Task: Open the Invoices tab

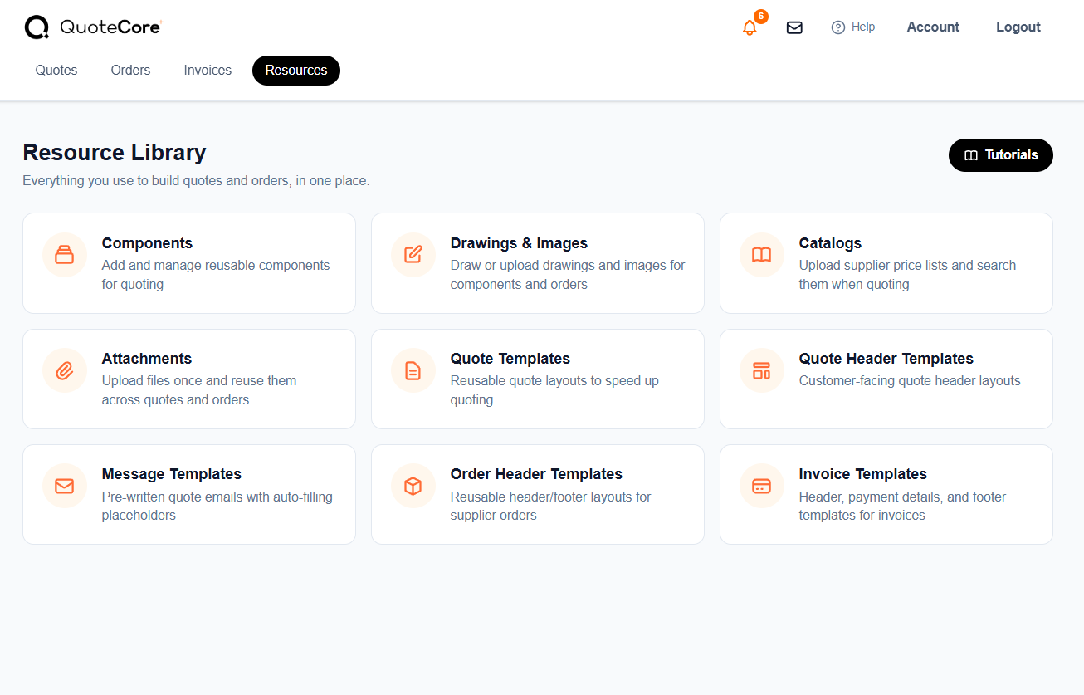Action: click(208, 71)
